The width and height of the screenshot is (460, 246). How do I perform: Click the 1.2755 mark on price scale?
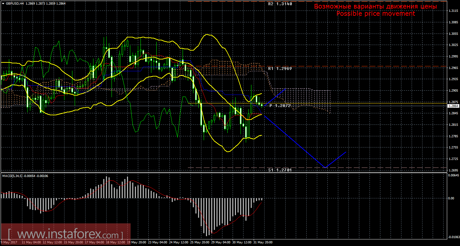[453, 147]
